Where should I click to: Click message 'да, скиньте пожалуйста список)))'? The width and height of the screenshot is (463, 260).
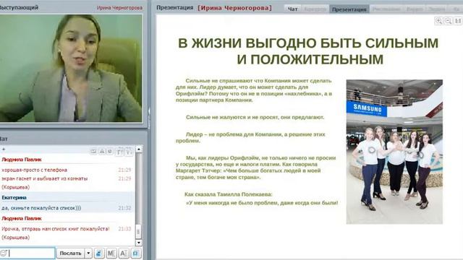[41, 208]
